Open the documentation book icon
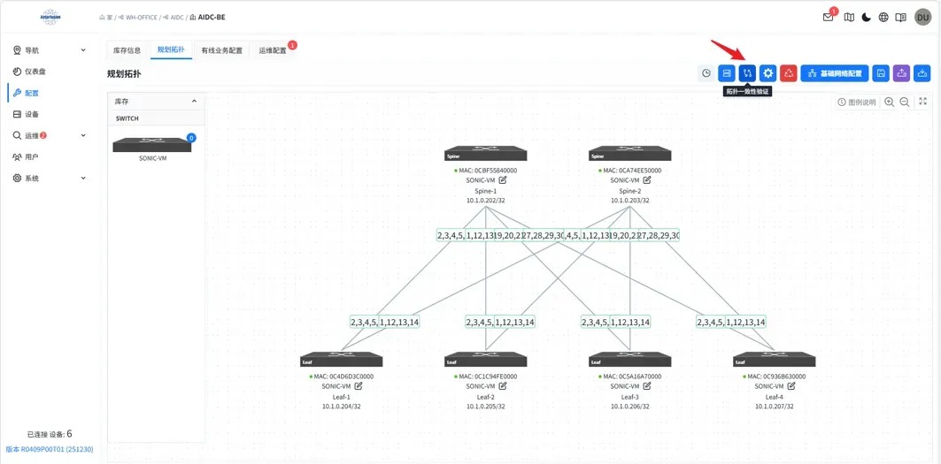The width and height of the screenshot is (941, 464). click(x=901, y=18)
